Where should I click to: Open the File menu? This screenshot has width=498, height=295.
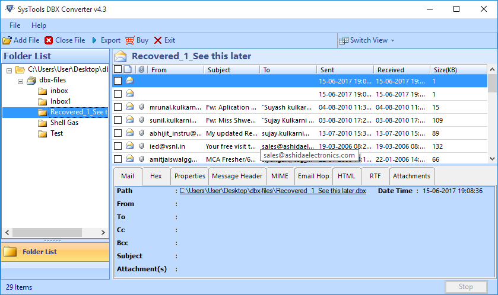pyautogui.click(x=15, y=25)
